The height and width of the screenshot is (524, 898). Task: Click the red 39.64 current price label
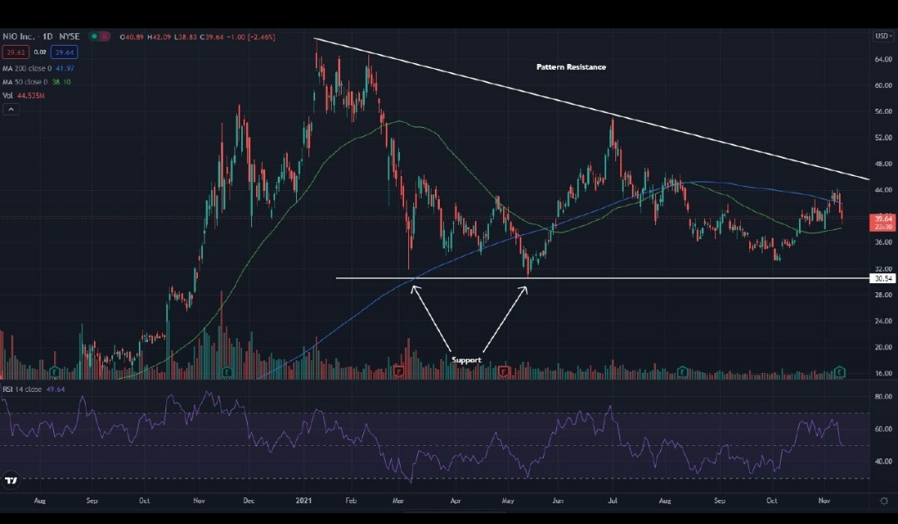click(x=882, y=222)
